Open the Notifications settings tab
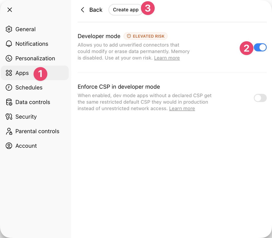 pos(32,44)
